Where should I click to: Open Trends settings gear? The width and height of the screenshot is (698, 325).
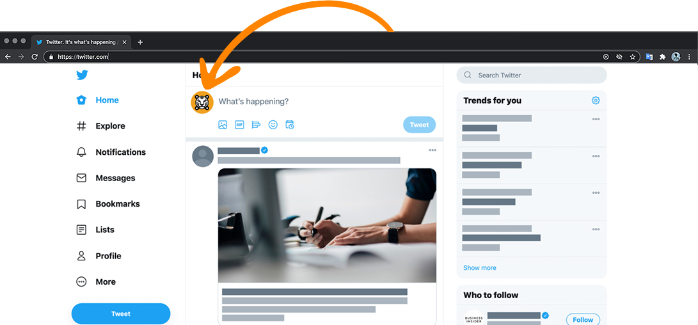596,100
